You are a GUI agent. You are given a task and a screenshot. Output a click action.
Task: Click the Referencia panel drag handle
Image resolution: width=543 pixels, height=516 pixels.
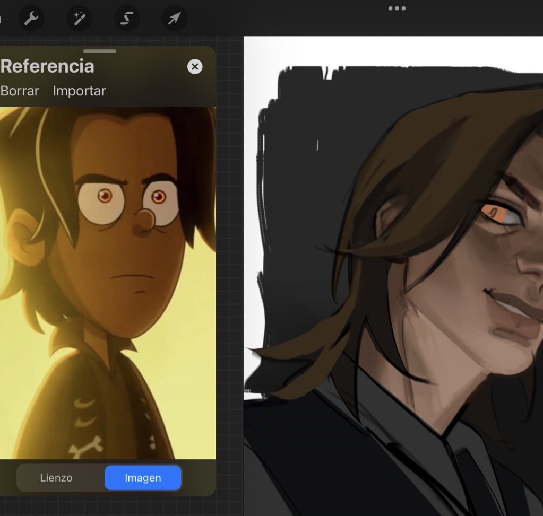(x=100, y=51)
